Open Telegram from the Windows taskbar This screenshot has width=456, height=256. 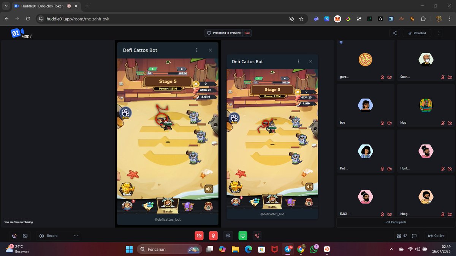287,249
